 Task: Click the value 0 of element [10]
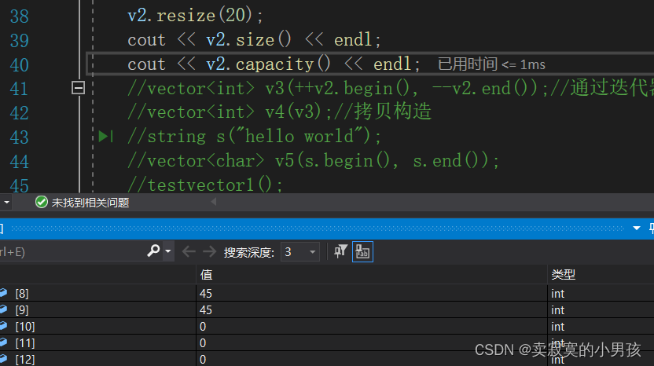[203, 327]
